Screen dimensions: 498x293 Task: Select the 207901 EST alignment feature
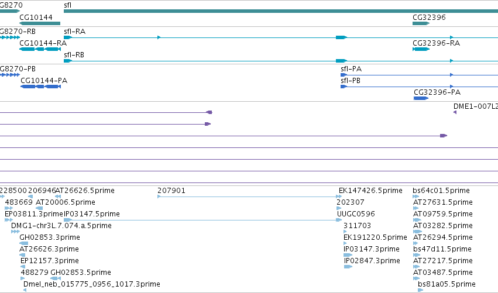click(x=250, y=197)
